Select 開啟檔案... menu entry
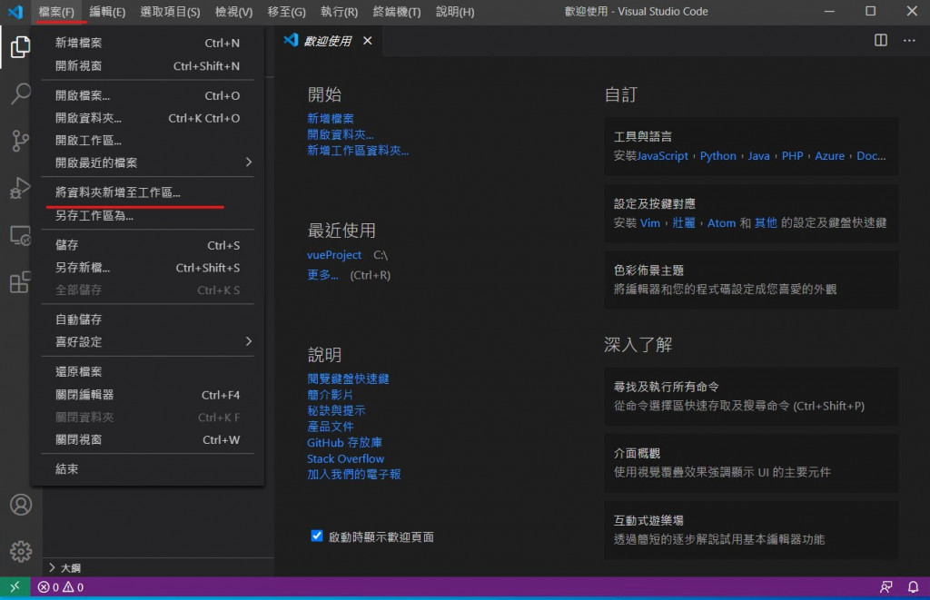 click(x=147, y=95)
